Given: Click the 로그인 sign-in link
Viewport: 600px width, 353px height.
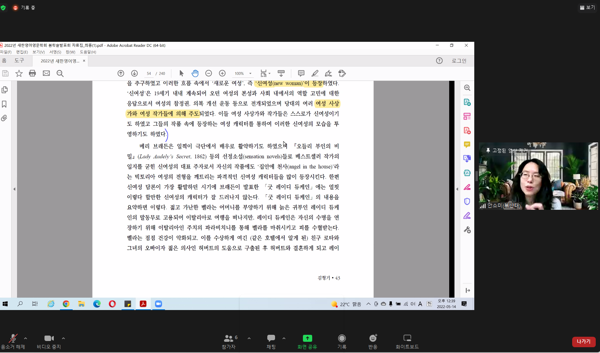Looking at the screenshot, I should (459, 61).
